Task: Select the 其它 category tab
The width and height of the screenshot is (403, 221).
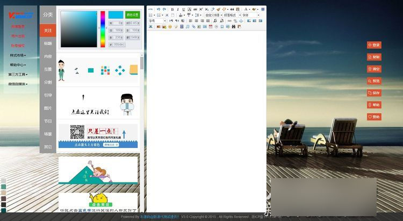Action: coord(48,147)
